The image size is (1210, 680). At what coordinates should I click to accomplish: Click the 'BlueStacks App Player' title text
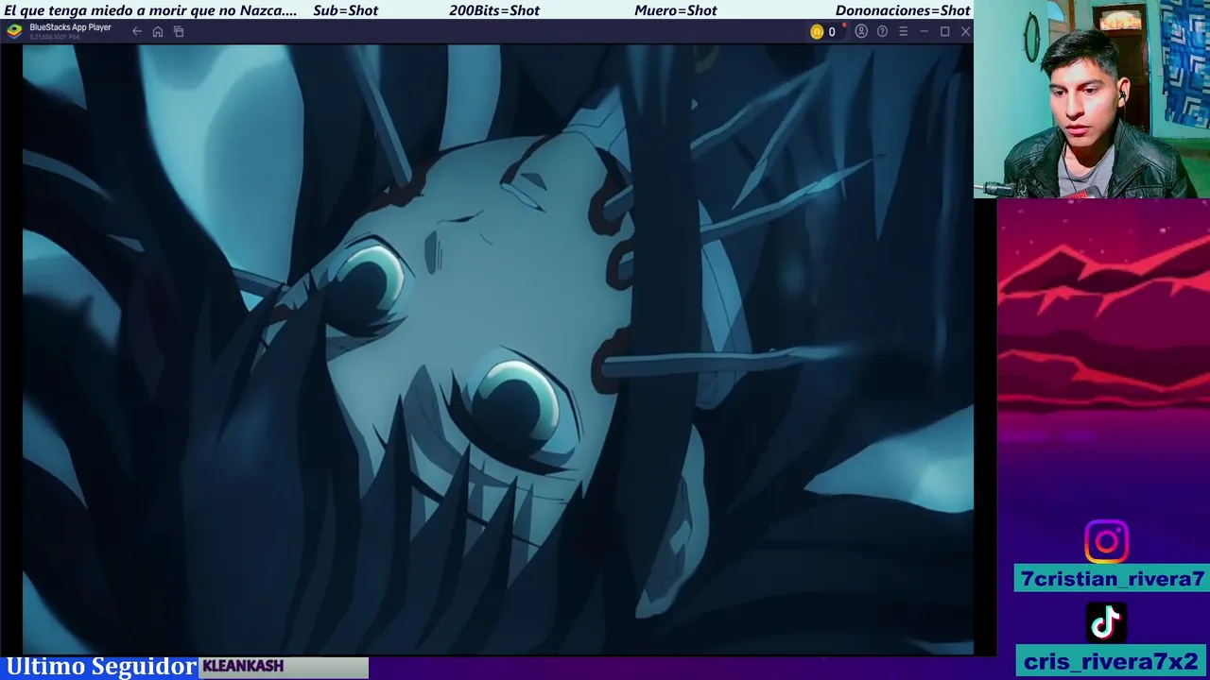(70, 27)
